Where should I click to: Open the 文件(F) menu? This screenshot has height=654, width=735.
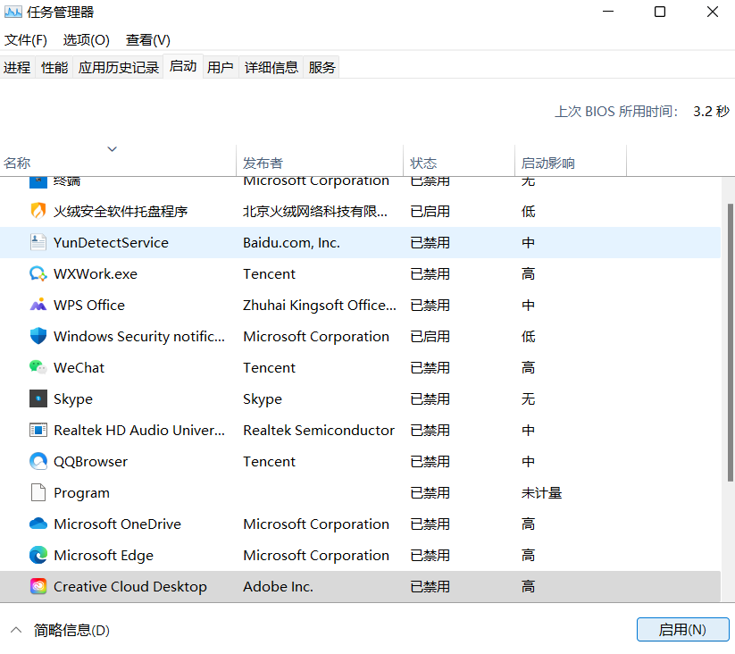(x=26, y=40)
